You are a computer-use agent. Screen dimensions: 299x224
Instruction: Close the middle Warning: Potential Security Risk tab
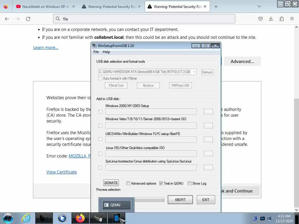[139, 6]
